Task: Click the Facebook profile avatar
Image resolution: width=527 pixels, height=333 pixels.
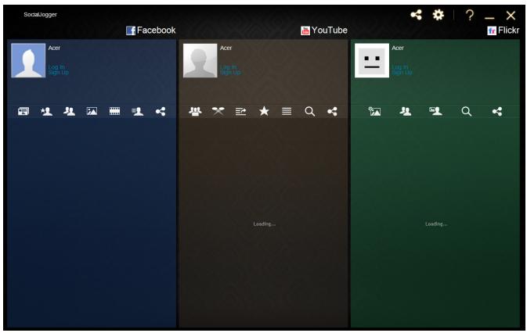Action: click(x=28, y=60)
